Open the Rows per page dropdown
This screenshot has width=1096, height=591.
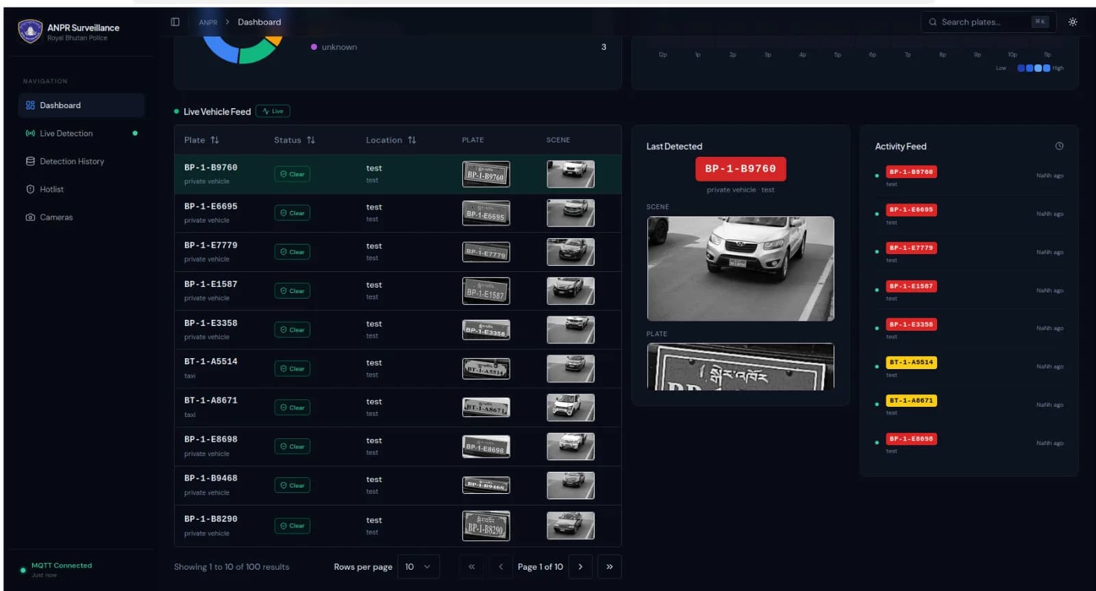tap(418, 567)
